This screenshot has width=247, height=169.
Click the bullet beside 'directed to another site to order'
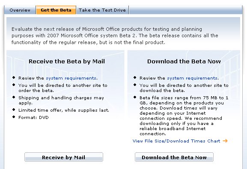coord(14,85)
